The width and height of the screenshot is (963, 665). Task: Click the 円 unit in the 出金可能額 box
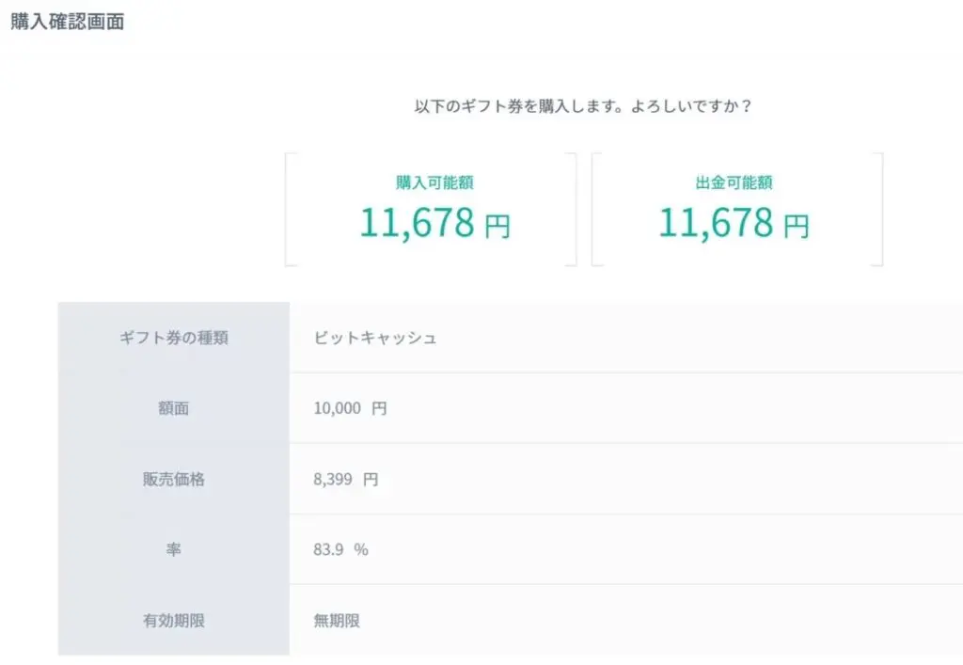coord(797,227)
